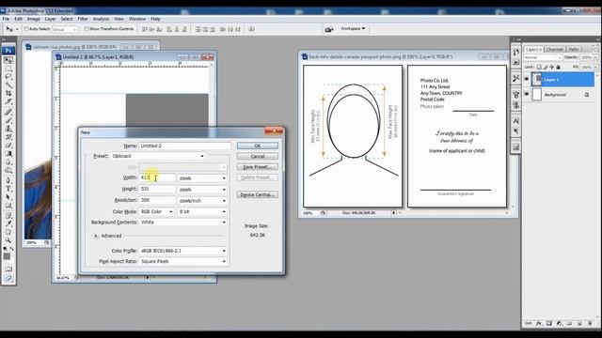
Task: Open the File menu
Action: [x=6, y=19]
